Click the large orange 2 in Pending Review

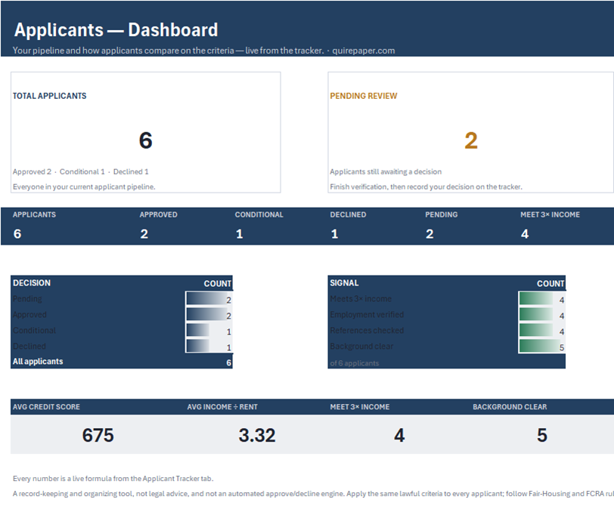pos(471,140)
